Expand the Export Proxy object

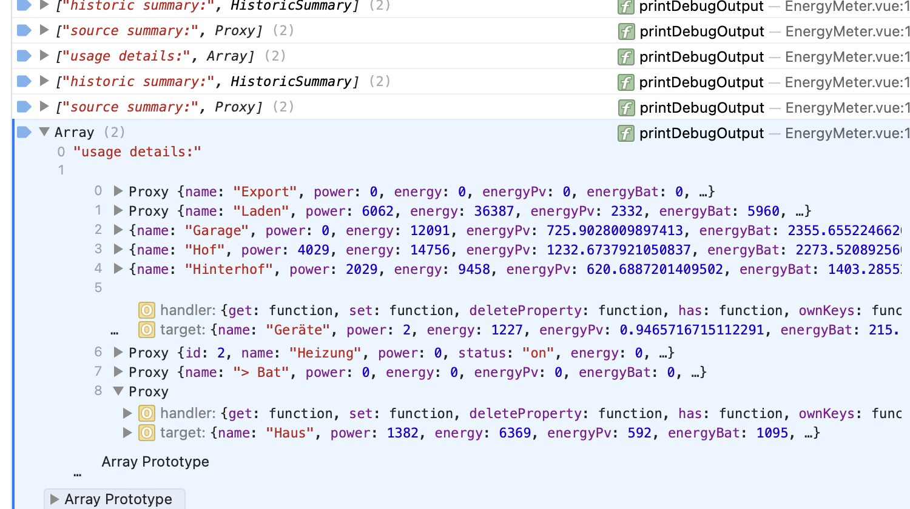point(118,191)
